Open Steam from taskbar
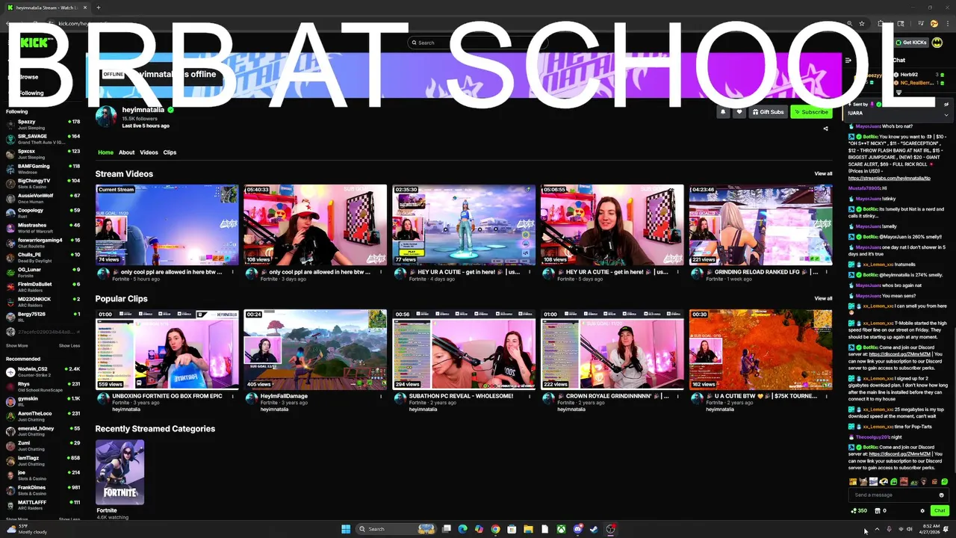This screenshot has height=538, width=956. (594, 529)
